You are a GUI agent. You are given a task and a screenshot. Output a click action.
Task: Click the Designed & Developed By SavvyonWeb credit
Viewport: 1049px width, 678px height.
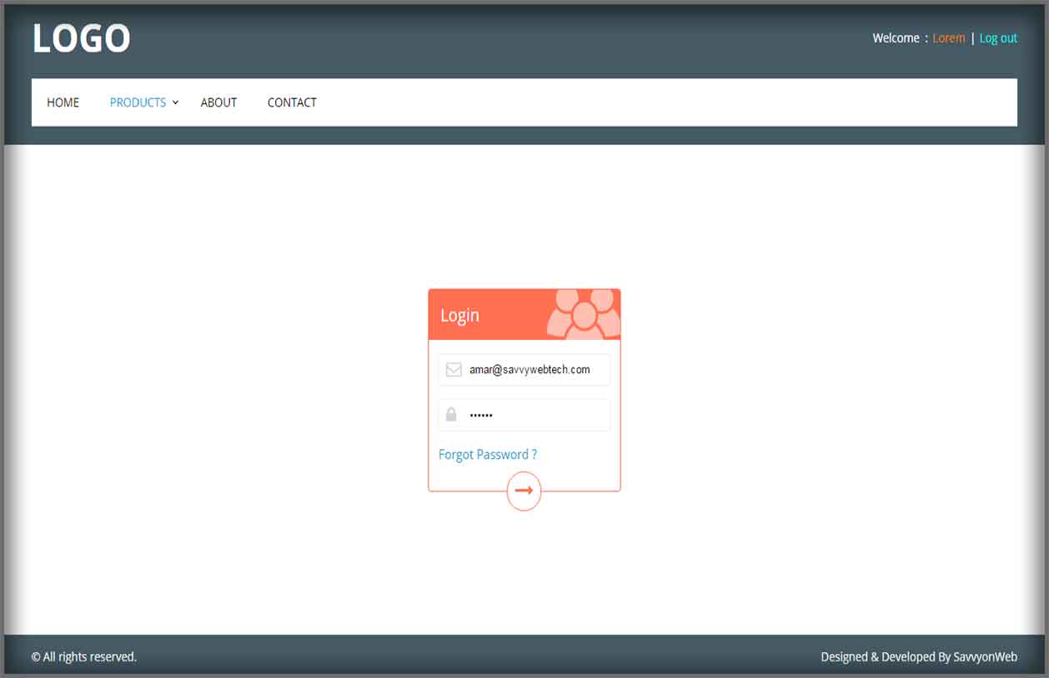(918, 657)
